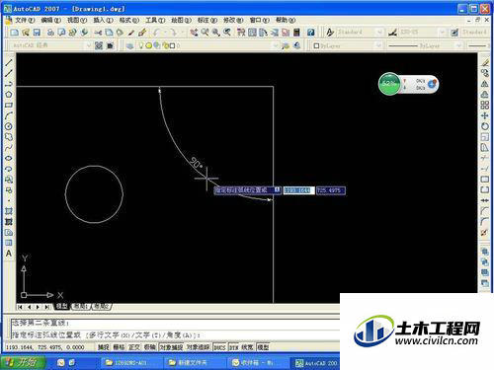Click the Save icon in standard toolbar
This screenshot has height=370, width=494.
tap(37, 33)
